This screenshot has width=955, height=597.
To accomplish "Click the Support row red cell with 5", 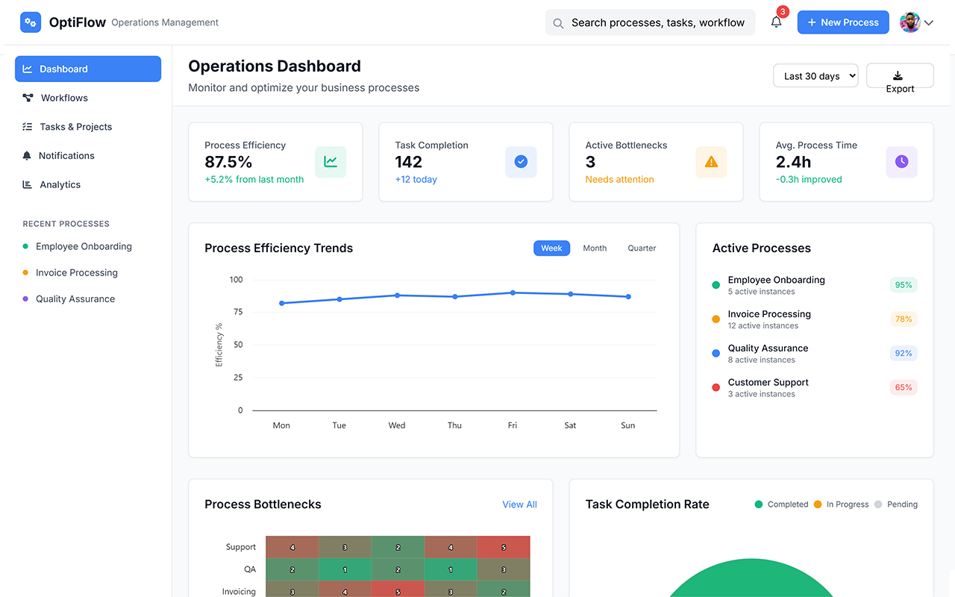I will 504,547.
